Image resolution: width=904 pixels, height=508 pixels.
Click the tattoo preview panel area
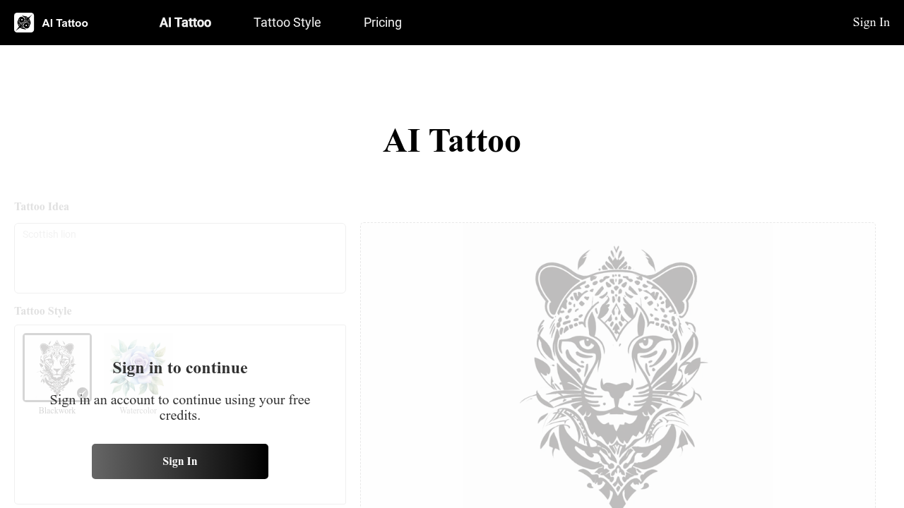618,365
